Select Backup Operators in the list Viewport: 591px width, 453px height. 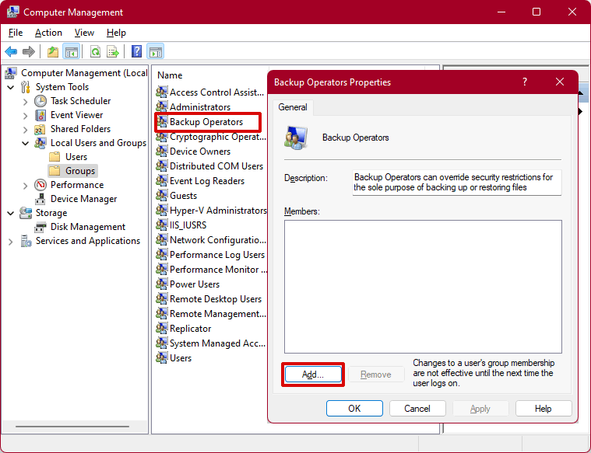click(206, 122)
